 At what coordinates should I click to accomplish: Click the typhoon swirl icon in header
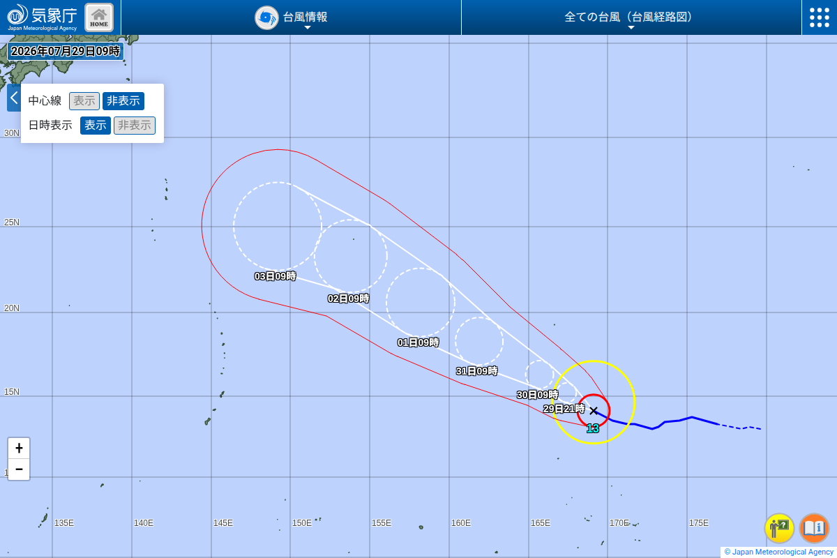pyautogui.click(x=266, y=17)
